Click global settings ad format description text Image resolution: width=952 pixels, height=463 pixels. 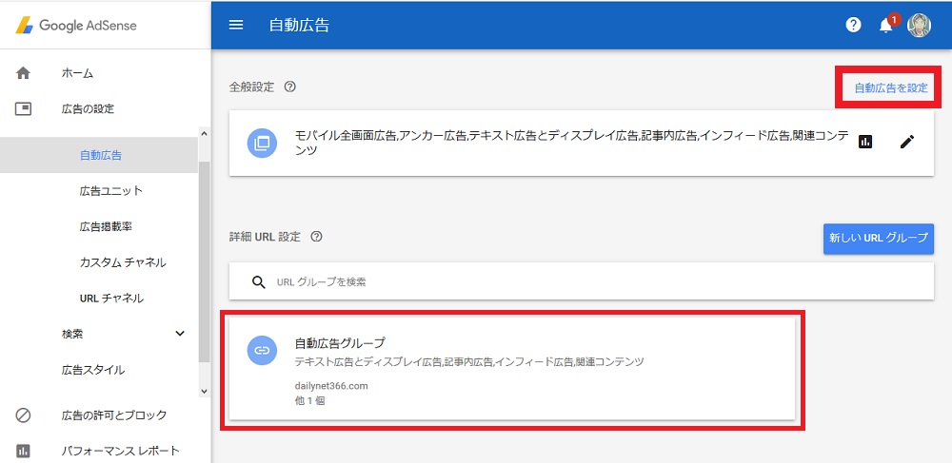click(572, 143)
